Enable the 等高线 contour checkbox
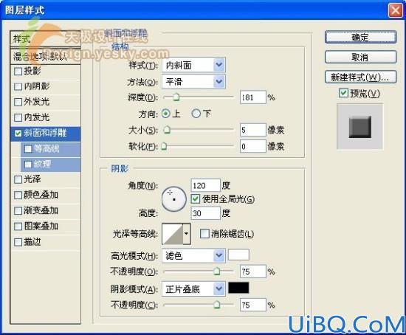The height and width of the screenshot is (335, 406). (28, 149)
